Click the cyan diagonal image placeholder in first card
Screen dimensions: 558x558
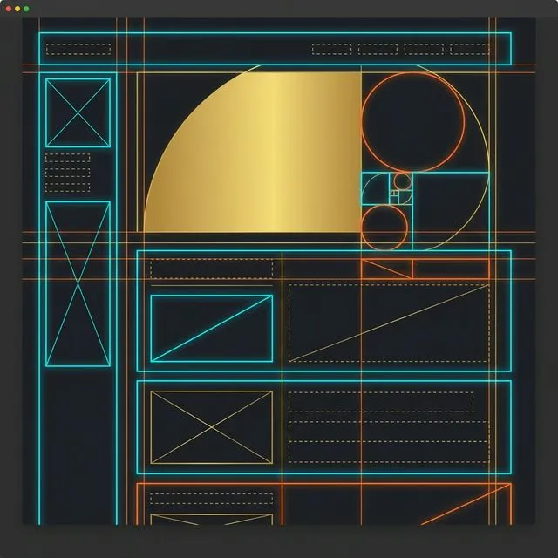(x=211, y=328)
